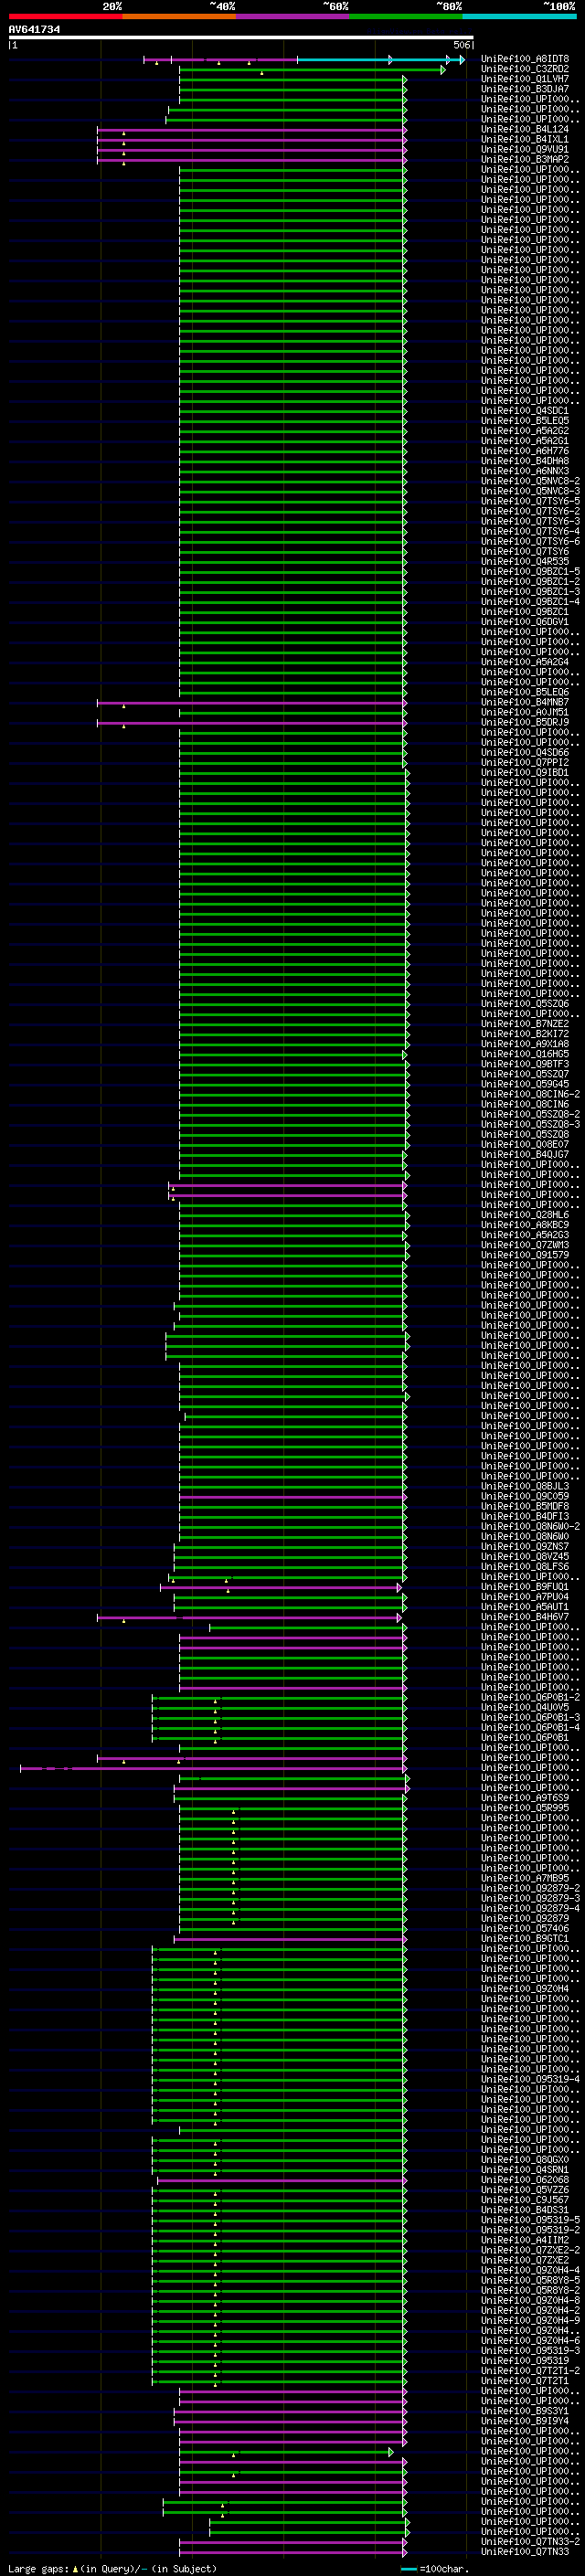Select the UniRef100_Q5NVC8-2 label

tap(530, 481)
